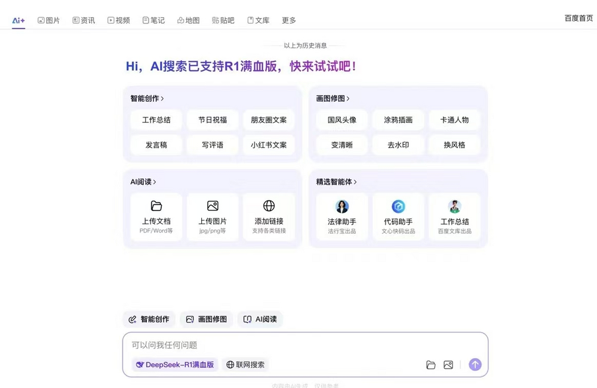The height and width of the screenshot is (388, 597).
Task: Click the 法行宝出品 caption text
Action: coord(342,231)
